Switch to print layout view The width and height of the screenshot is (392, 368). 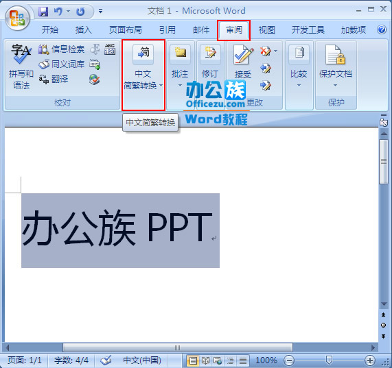click(x=193, y=360)
